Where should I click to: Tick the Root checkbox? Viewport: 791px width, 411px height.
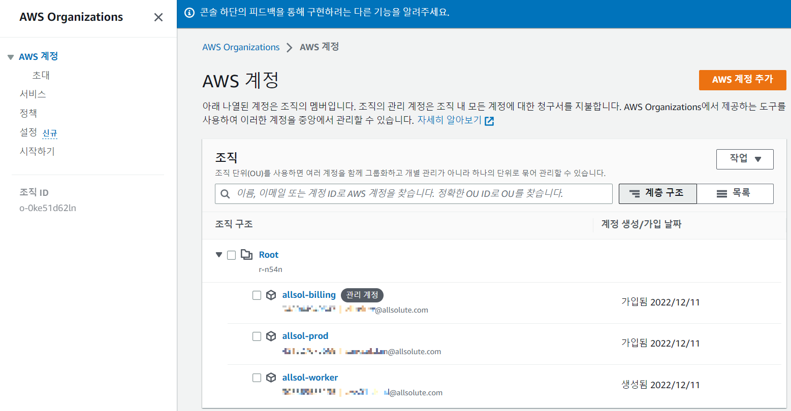[x=231, y=255]
